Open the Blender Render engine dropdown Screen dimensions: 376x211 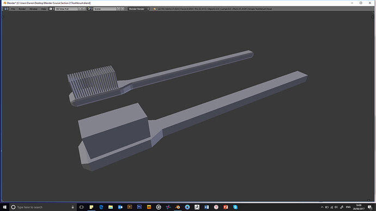coord(138,9)
